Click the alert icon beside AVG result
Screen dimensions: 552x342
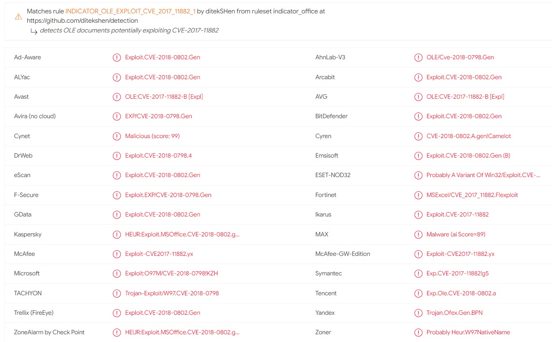(x=418, y=97)
